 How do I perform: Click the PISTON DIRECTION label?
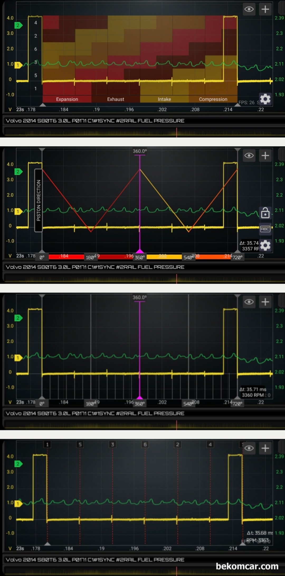[x=39, y=200]
